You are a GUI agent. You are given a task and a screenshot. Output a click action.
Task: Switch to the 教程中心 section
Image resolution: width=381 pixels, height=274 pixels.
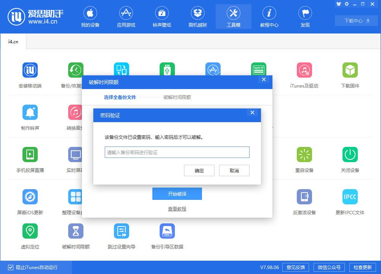click(x=269, y=16)
